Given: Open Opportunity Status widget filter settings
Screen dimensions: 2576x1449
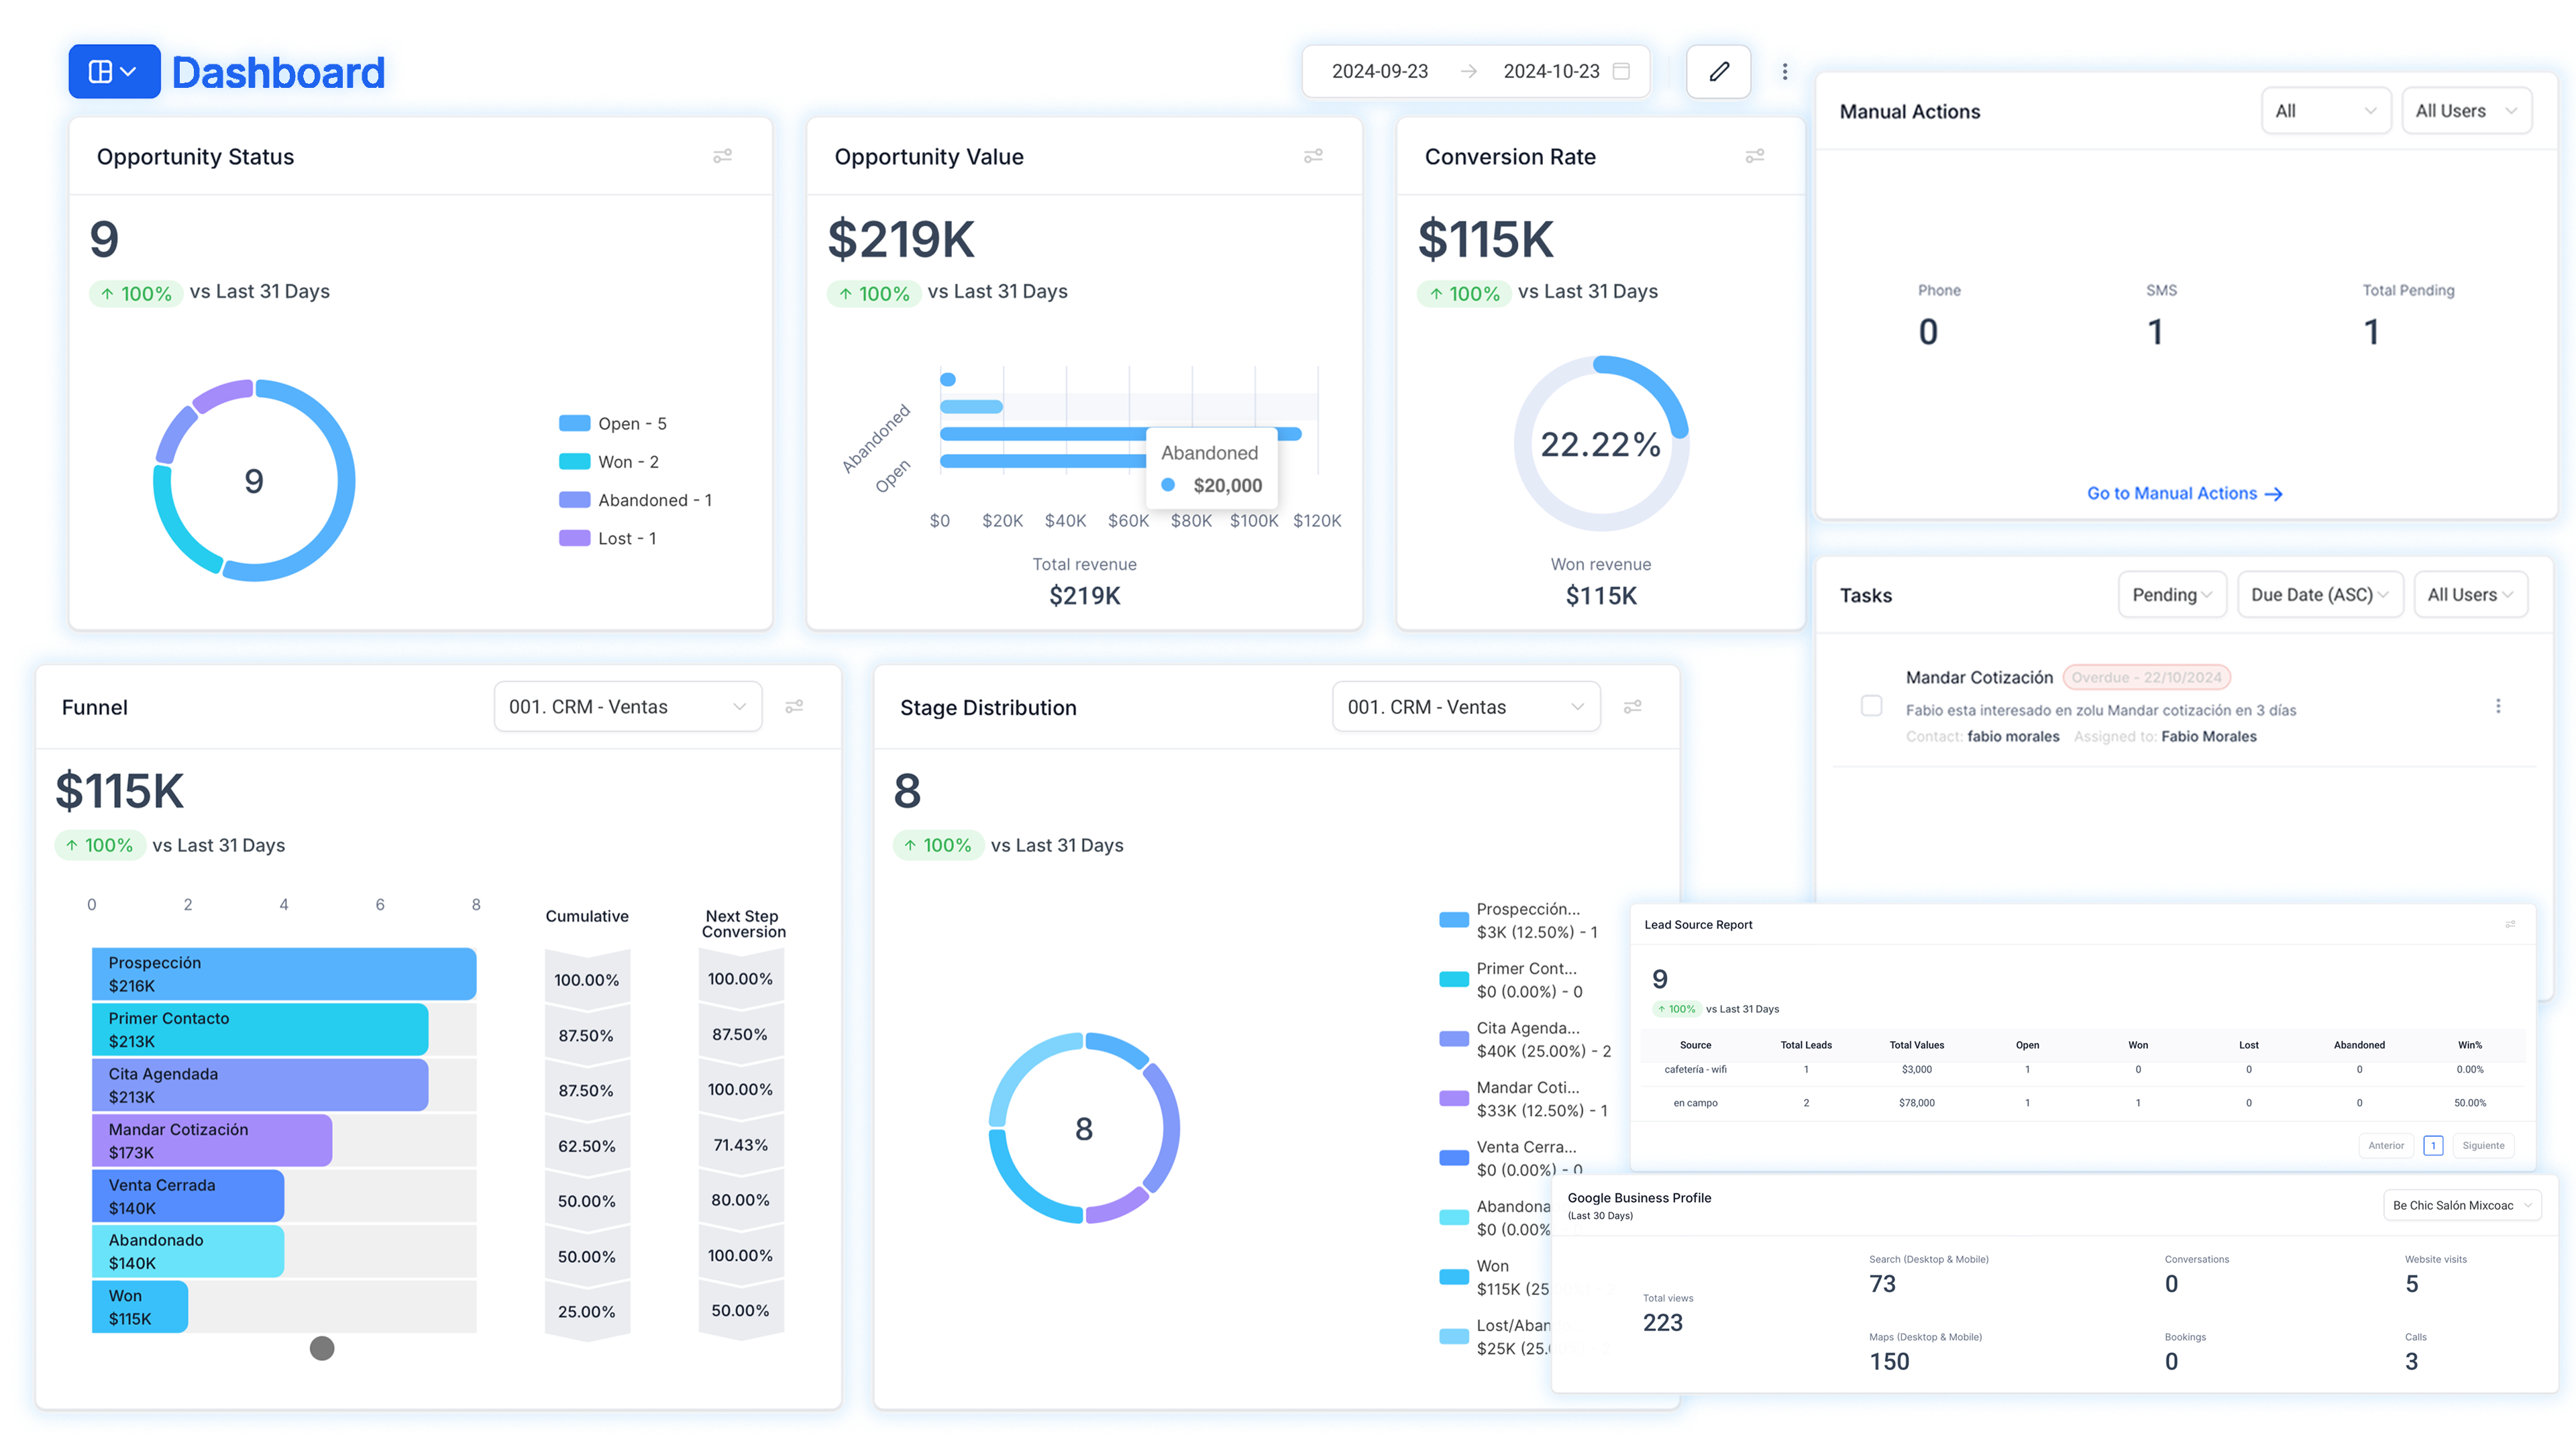Looking at the screenshot, I should 722,156.
